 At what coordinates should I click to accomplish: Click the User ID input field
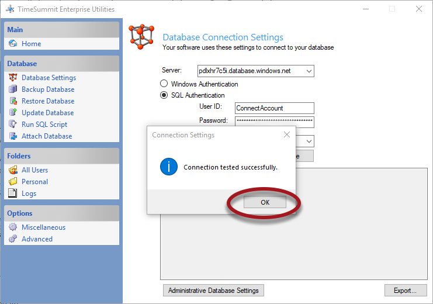pyautogui.click(x=275, y=108)
